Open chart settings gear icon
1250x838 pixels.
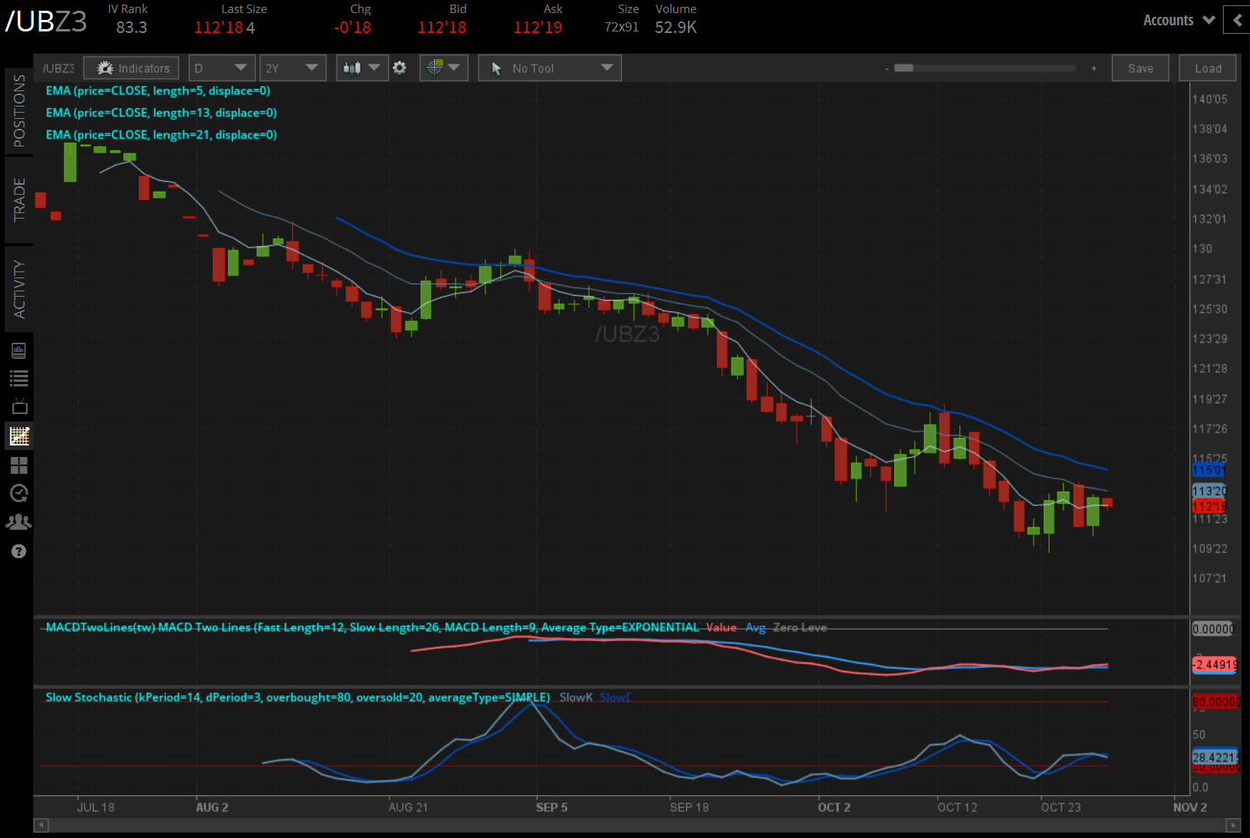coord(400,68)
